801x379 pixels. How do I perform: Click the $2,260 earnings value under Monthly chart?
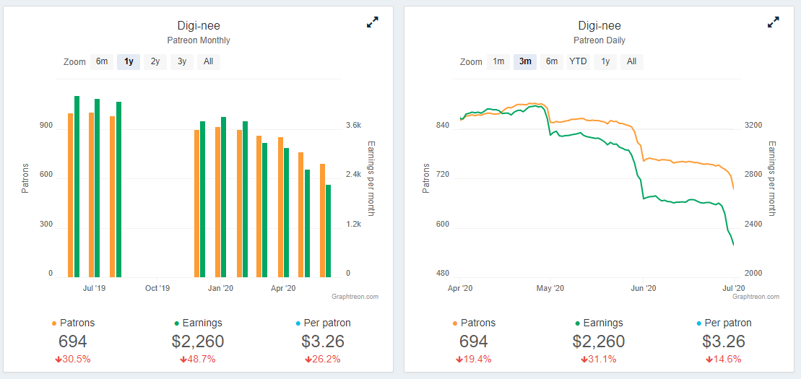[198, 341]
